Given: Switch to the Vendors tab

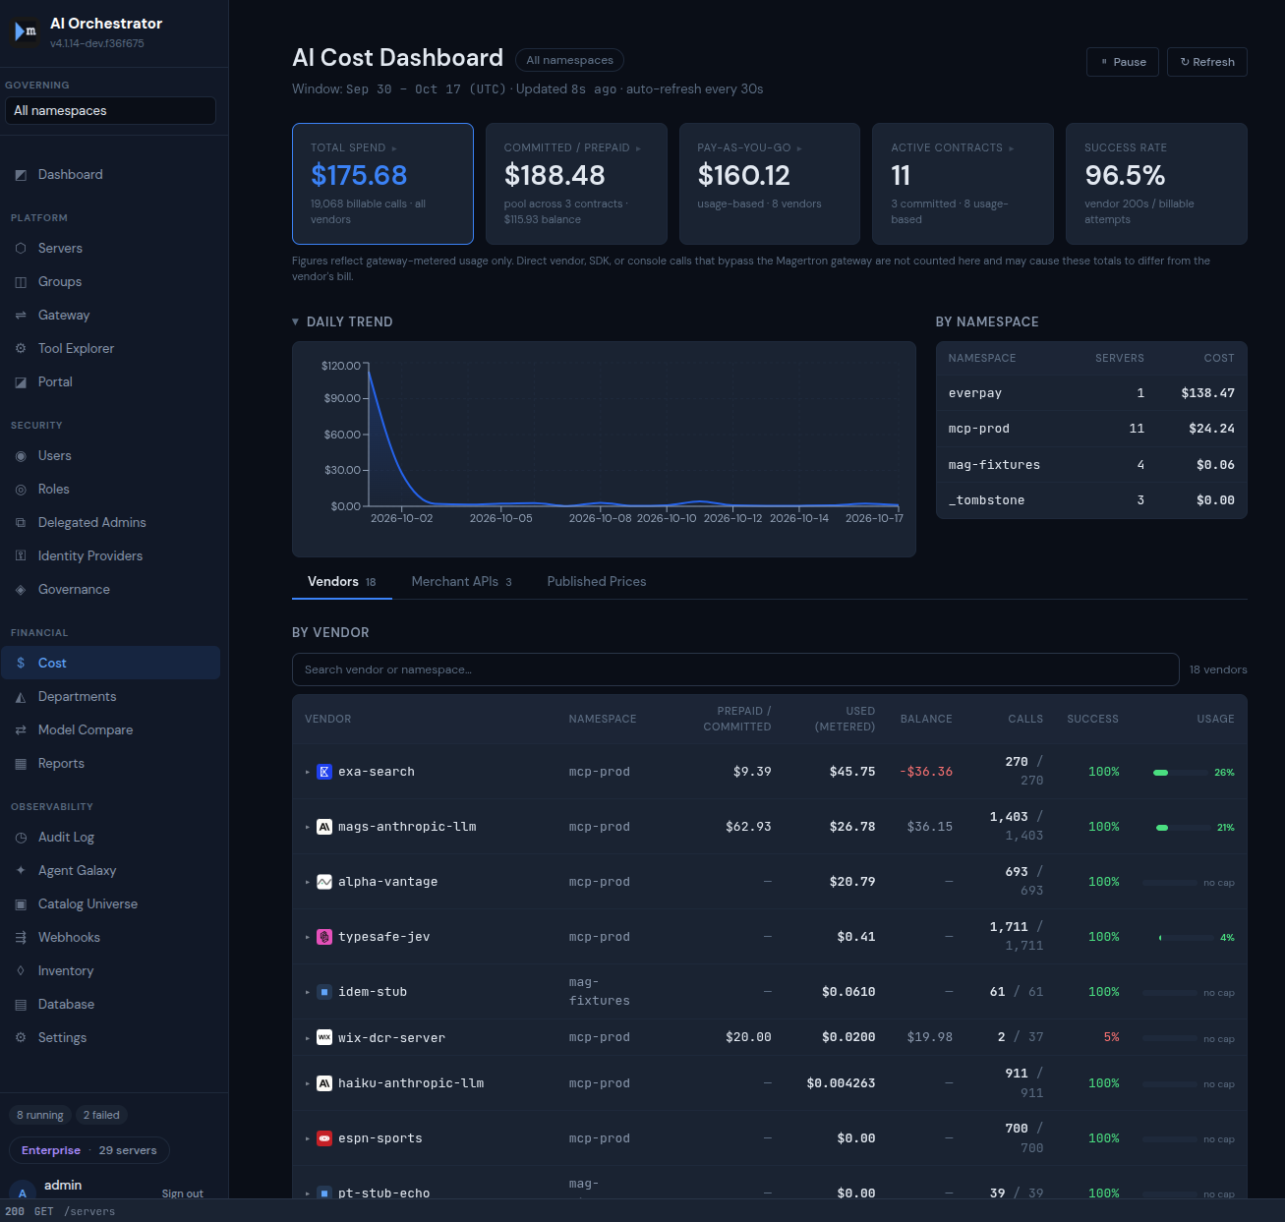Looking at the screenshot, I should point(342,582).
